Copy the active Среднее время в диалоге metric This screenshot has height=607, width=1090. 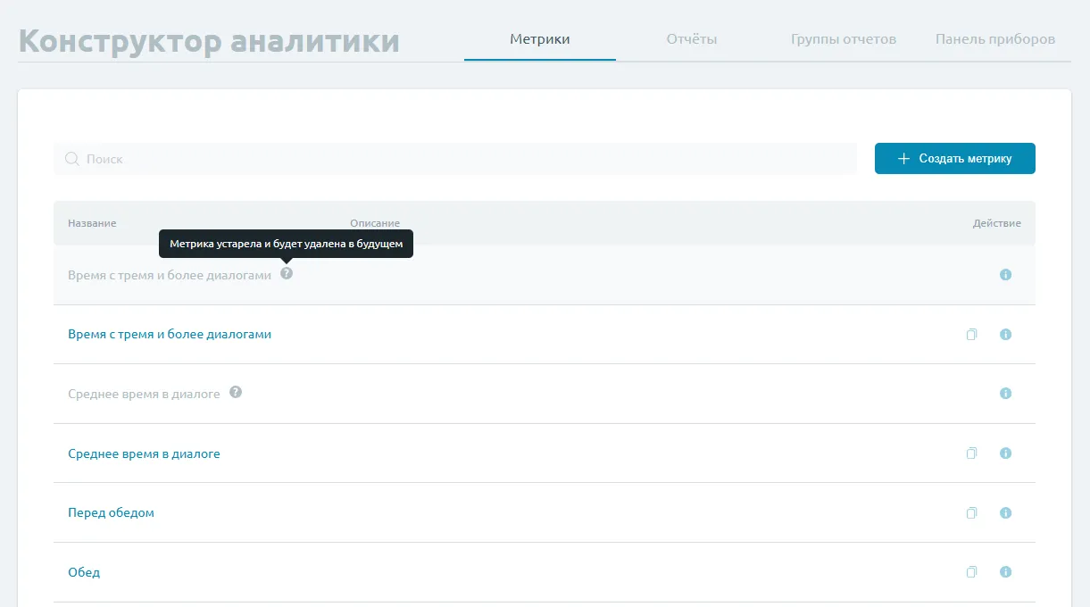[972, 453]
